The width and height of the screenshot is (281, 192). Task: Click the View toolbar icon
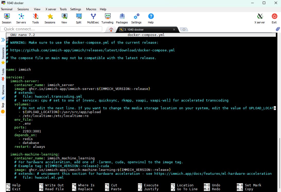[x=64, y=19]
